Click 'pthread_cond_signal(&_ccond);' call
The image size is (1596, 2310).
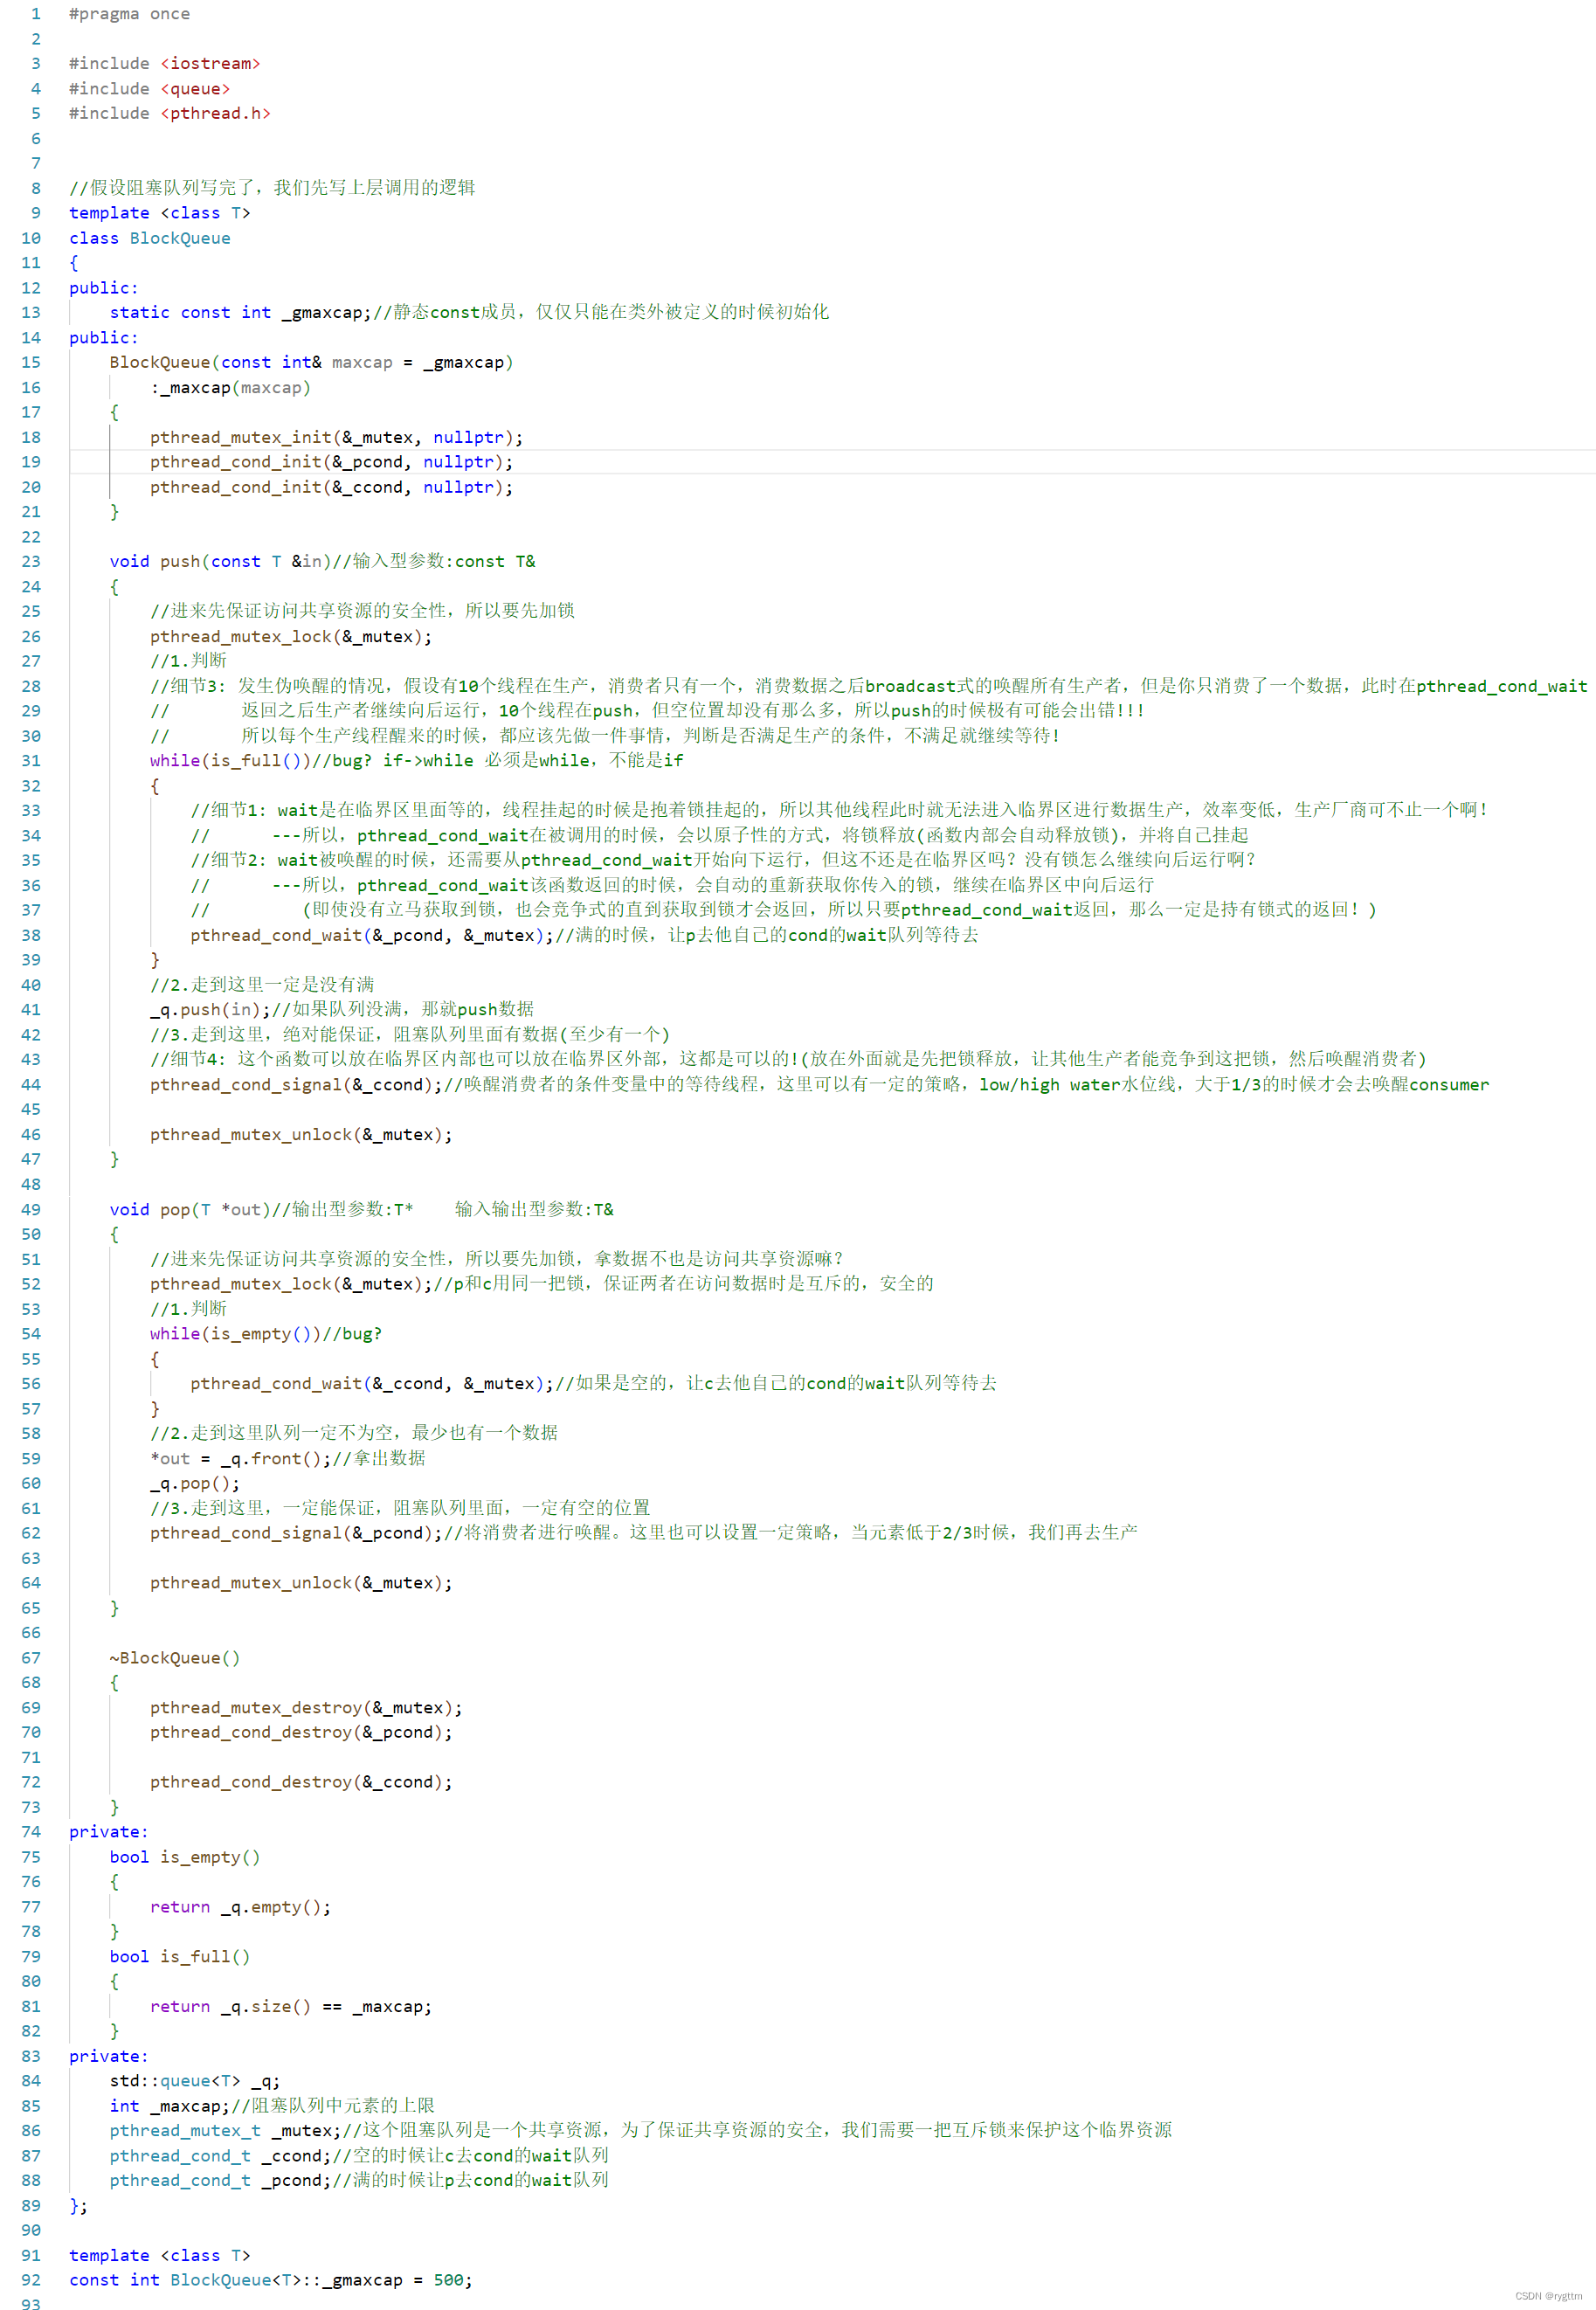point(296,1085)
